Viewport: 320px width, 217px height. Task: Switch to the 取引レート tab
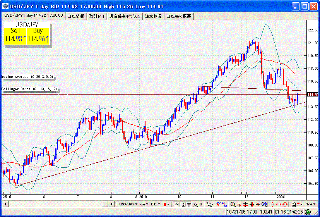(x=97, y=16)
